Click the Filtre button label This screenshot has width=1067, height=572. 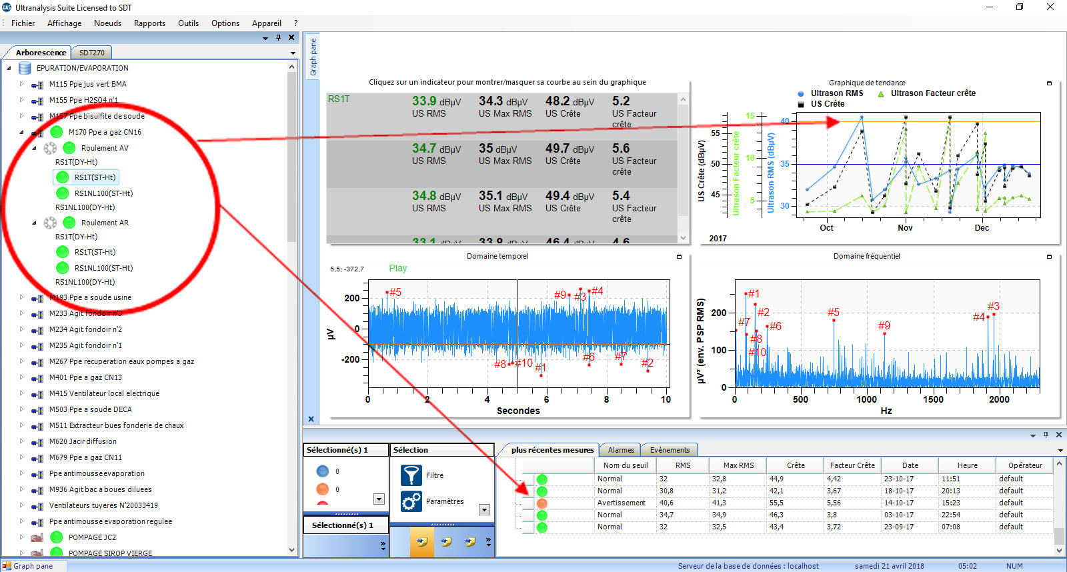pos(435,475)
